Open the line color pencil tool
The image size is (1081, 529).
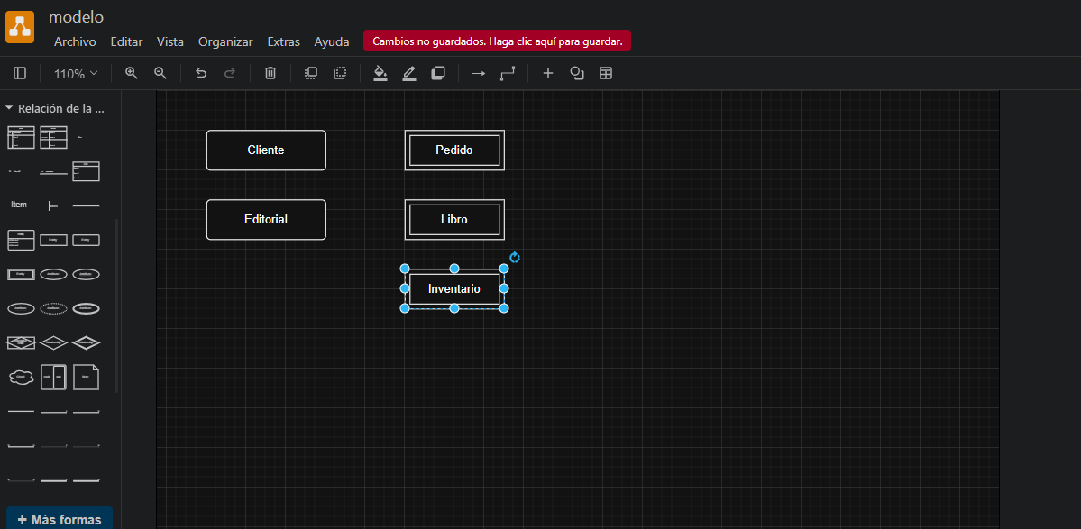tap(409, 73)
